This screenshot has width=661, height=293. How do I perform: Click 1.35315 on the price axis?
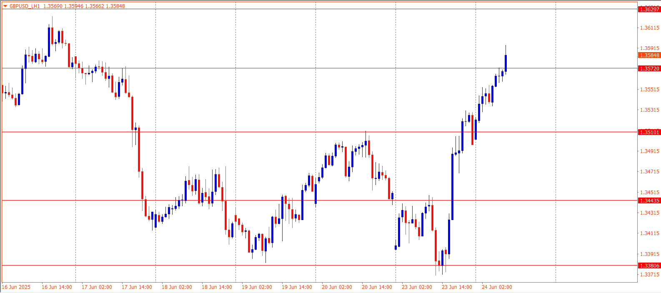[650, 110]
